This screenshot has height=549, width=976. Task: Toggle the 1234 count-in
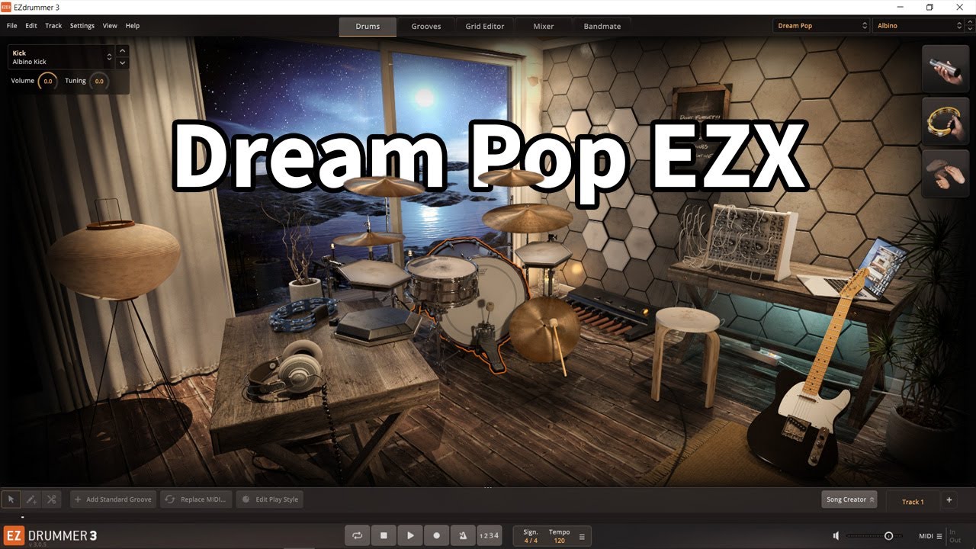coord(489,535)
